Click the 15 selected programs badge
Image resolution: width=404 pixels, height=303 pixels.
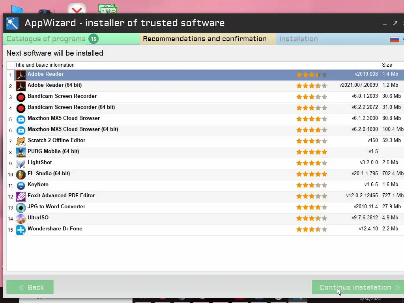point(94,39)
